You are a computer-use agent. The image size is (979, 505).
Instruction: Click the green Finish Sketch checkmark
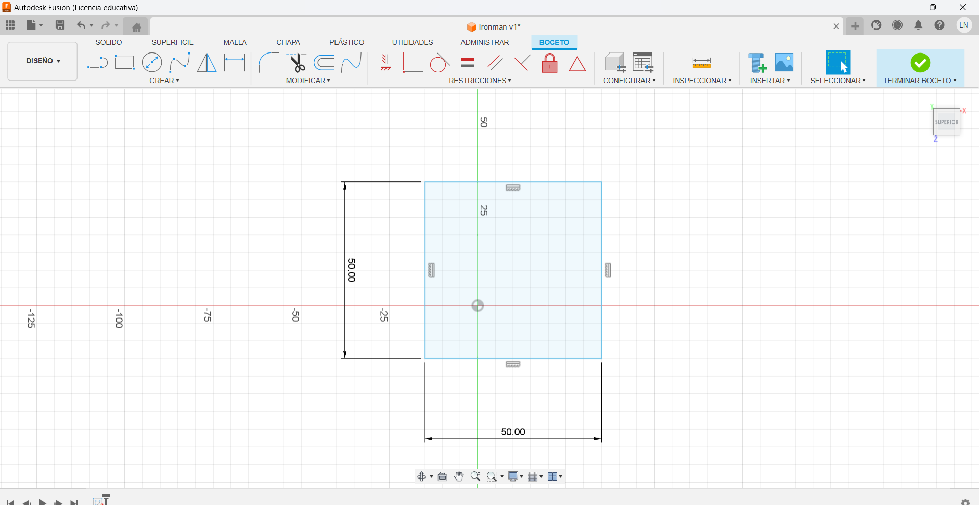[920, 63]
